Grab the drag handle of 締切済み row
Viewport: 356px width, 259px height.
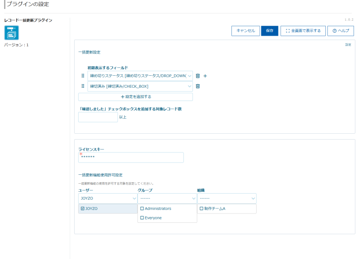83,86
